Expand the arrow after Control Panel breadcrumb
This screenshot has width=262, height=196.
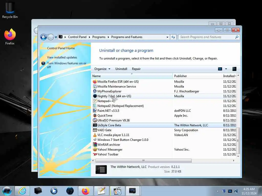[89, 37]
